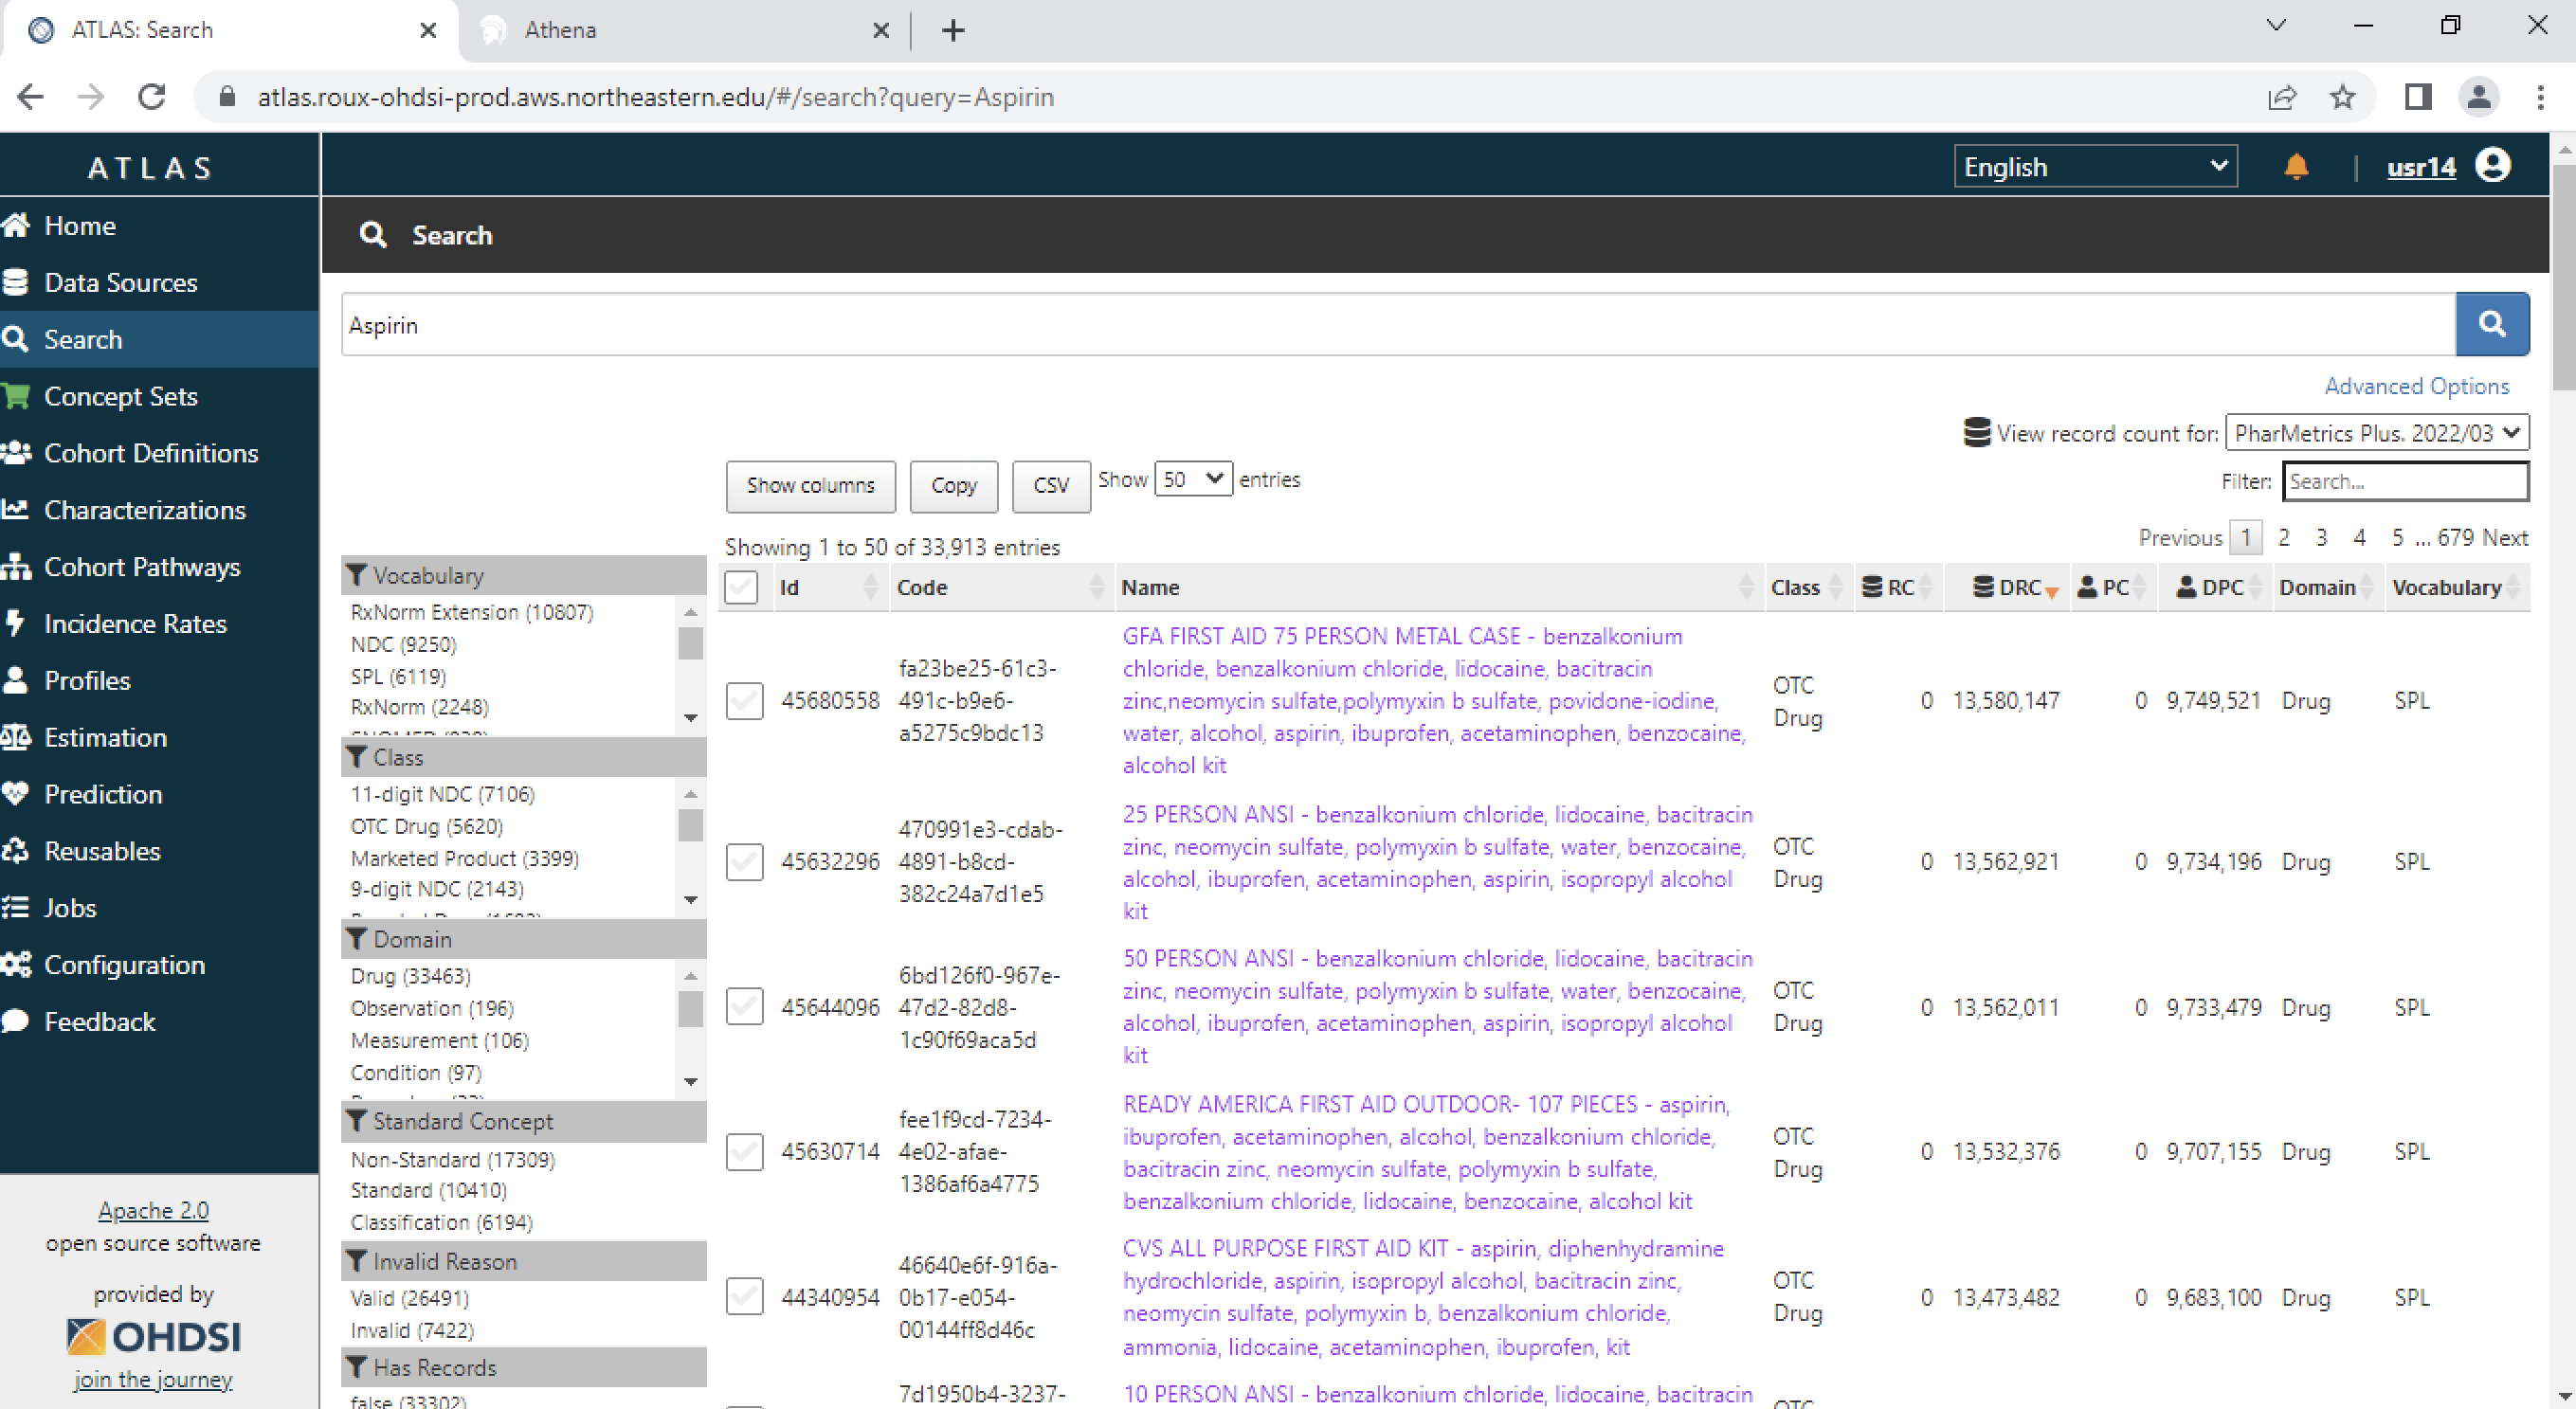Click the Filter search input field
This screenshot has height=1409, width=2576.
click(x=2404, y=482)
